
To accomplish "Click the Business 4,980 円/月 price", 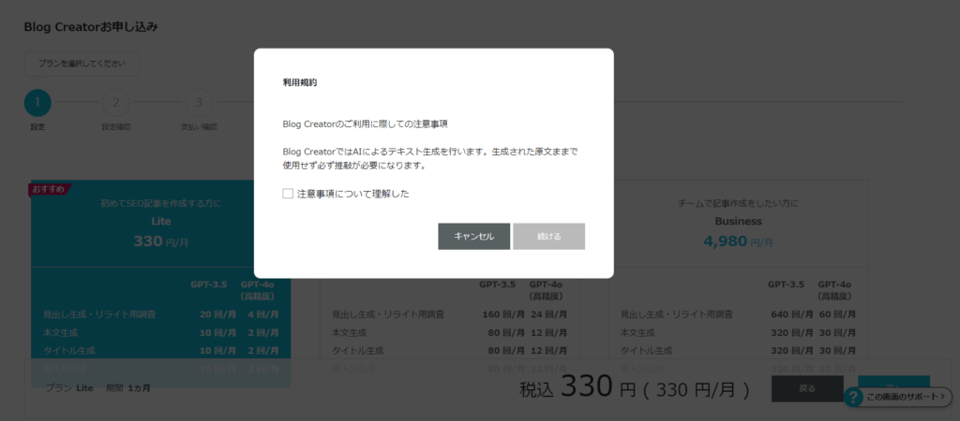I will (738, 241).
